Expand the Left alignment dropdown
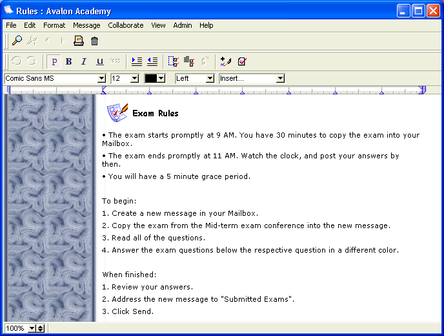 pyautogui.click(x=210, y=78)
